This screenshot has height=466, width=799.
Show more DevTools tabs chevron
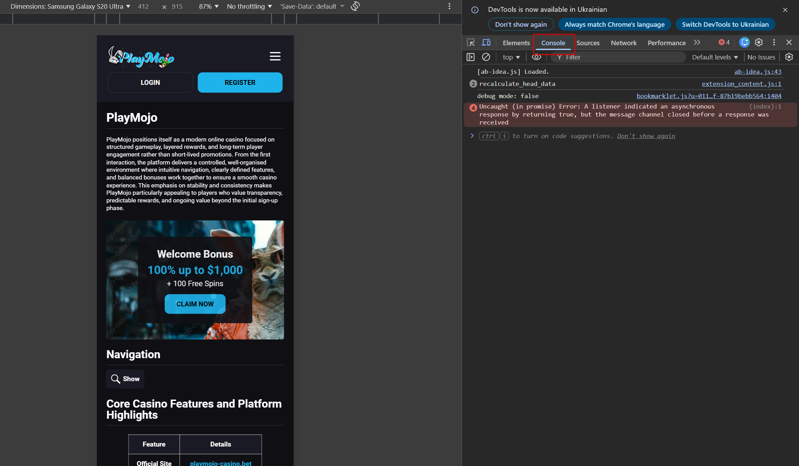pos(697,42)
